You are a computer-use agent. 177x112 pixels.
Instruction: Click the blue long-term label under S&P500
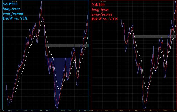point(11,9)
